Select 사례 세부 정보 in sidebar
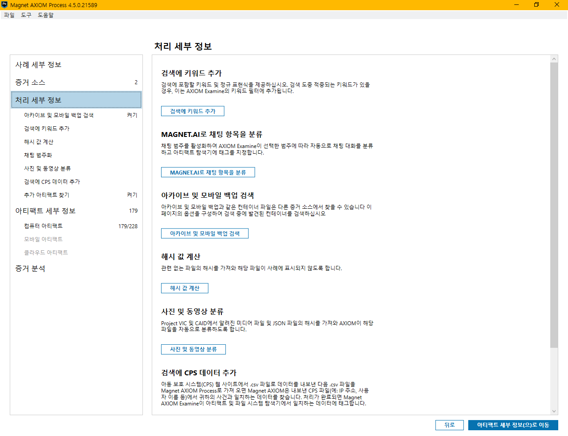 point(76,65)
